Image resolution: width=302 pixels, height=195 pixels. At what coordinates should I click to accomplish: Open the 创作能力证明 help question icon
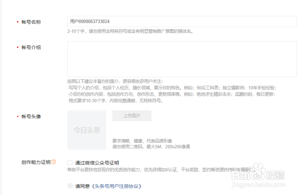[x=54, y=162]
